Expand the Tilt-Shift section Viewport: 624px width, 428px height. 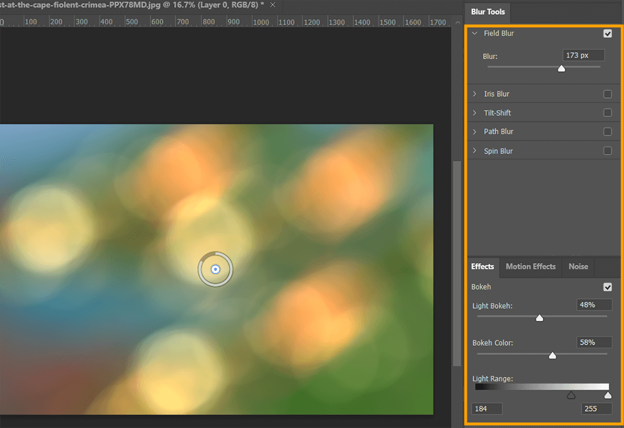pyautogui.click(x=475, y=113)
